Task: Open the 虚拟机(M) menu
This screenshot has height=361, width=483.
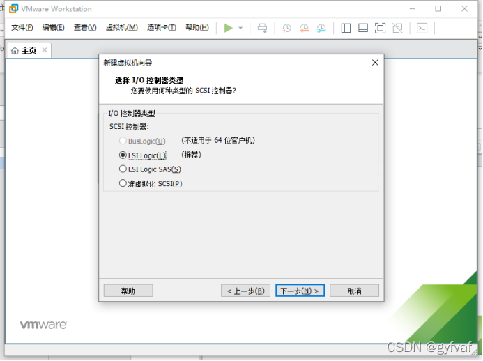Action: (122, 28)
